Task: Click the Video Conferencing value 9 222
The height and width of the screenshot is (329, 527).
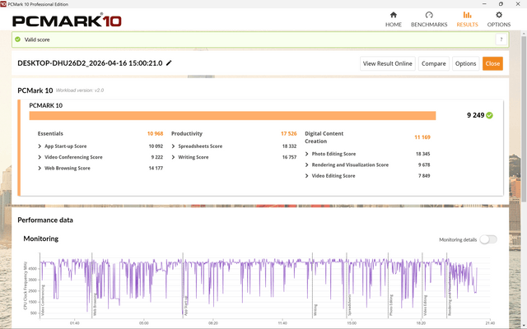Action: [157, 157]
